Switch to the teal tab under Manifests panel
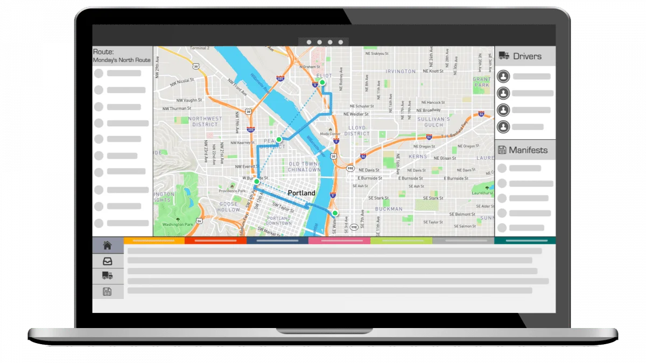646x363 pixels. click(525, 240)
